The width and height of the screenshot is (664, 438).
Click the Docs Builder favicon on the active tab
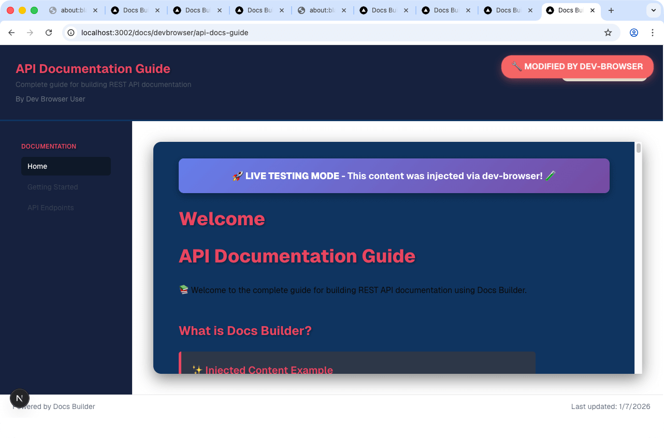tap(551, 10)
